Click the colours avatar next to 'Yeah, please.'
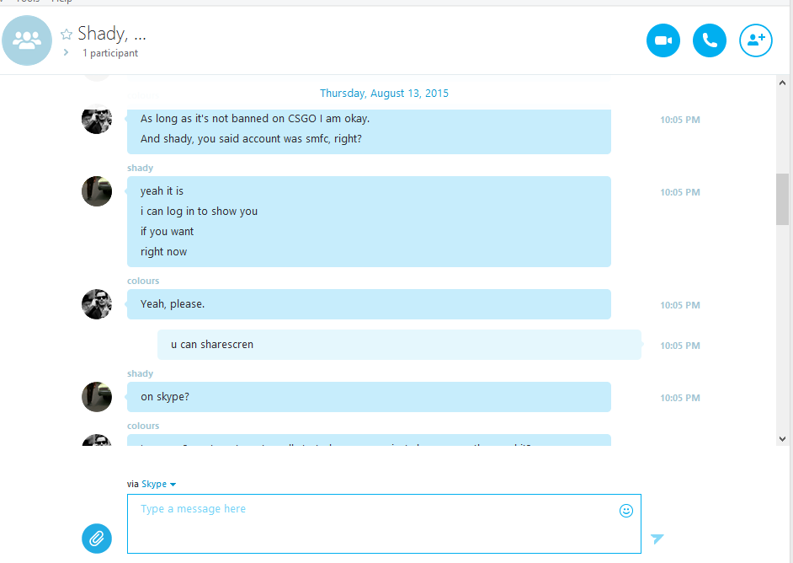 97,304
